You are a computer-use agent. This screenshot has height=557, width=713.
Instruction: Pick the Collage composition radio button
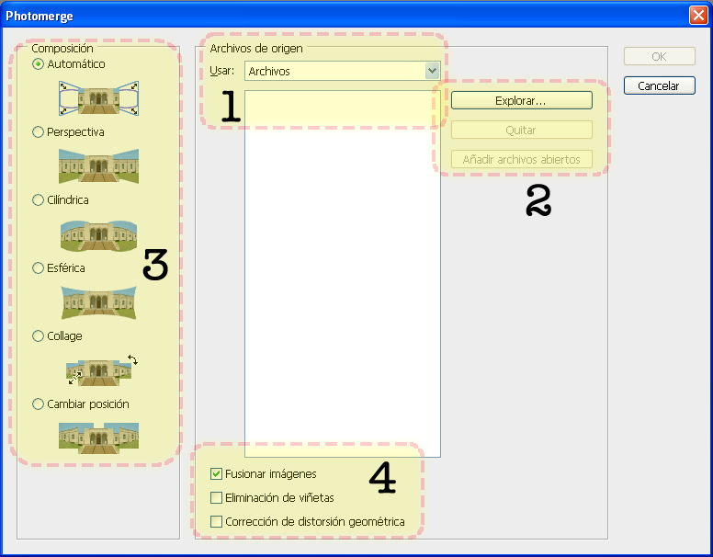39,335
